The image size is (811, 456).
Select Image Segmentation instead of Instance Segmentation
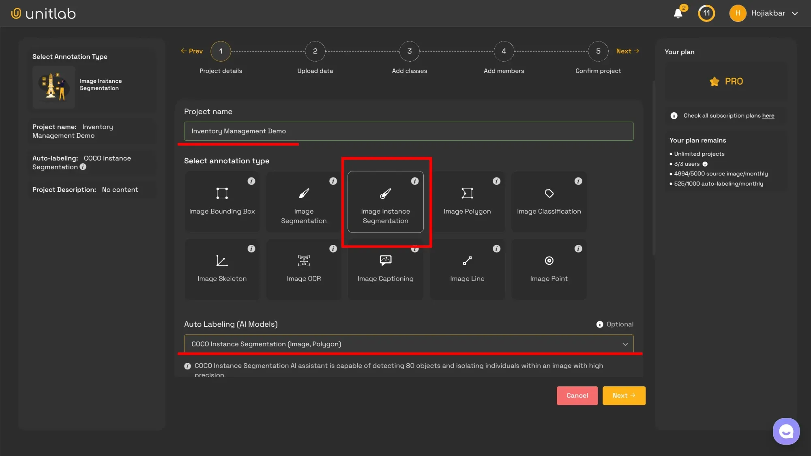(x=303, y=201)
